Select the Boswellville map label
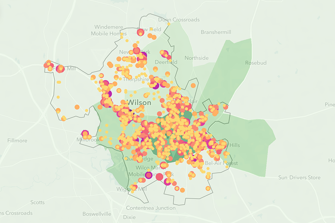This screenshot has width=335, height=223. [96, 214]
